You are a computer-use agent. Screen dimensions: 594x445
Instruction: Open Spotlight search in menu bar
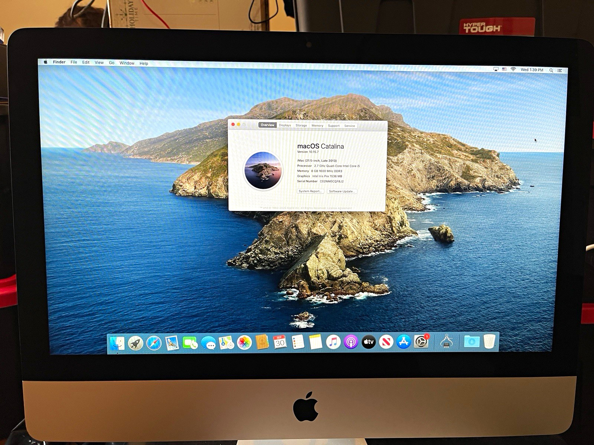coord(551,70)
